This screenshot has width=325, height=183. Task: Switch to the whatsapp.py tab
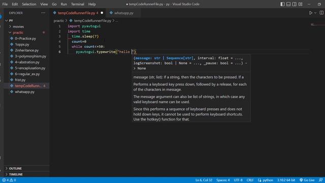point(124,13)
